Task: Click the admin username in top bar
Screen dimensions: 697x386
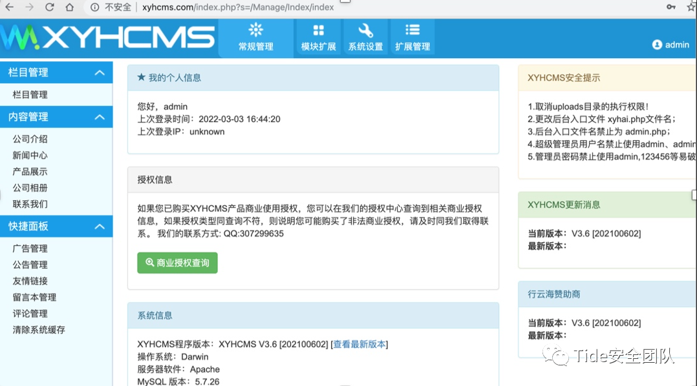Action: click(x=677, y=45)
